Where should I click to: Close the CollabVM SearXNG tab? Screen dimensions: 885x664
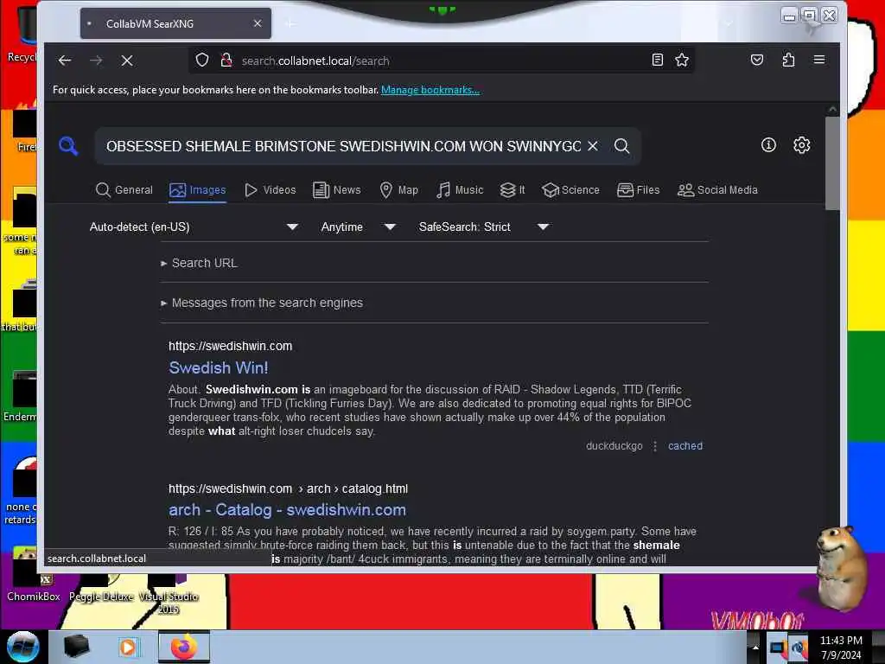coord(258,23)
